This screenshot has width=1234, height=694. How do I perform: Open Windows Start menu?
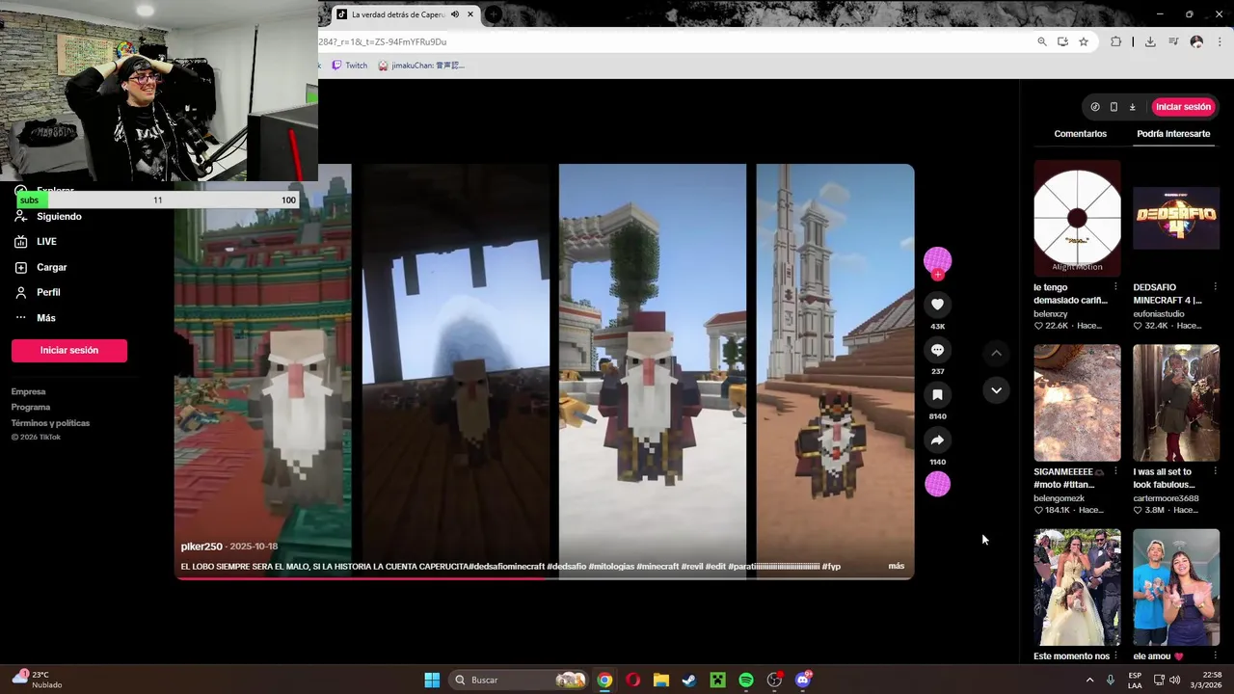[432, 681]
